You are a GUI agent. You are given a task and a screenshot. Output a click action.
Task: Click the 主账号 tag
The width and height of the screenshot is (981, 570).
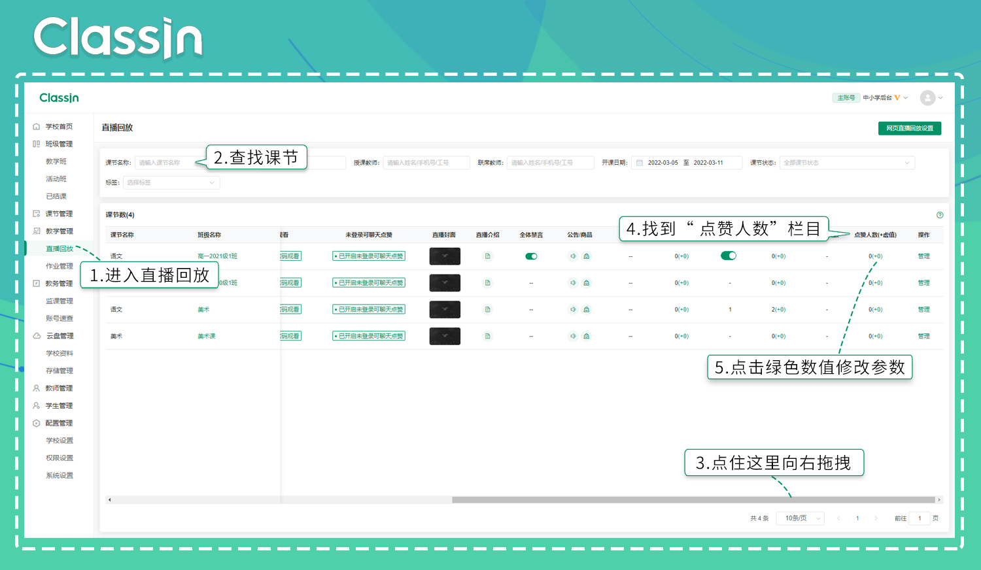[846, 98]
